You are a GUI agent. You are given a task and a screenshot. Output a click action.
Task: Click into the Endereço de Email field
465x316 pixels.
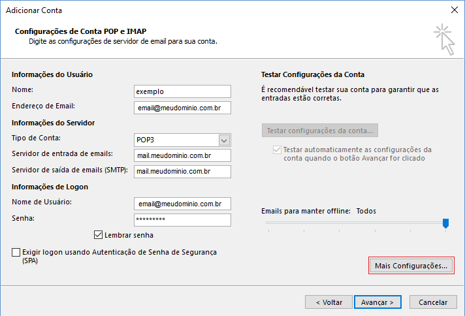pos(182,108)
